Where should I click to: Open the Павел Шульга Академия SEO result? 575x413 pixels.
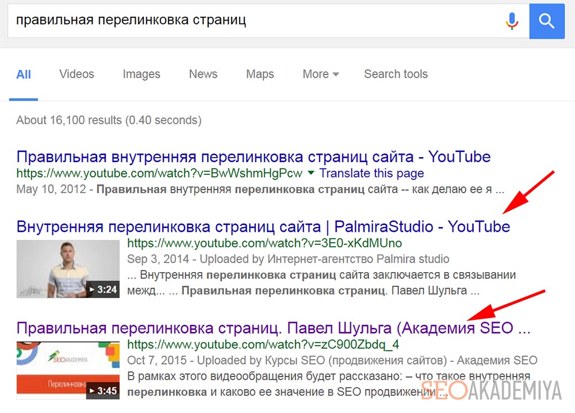[273, 328]
